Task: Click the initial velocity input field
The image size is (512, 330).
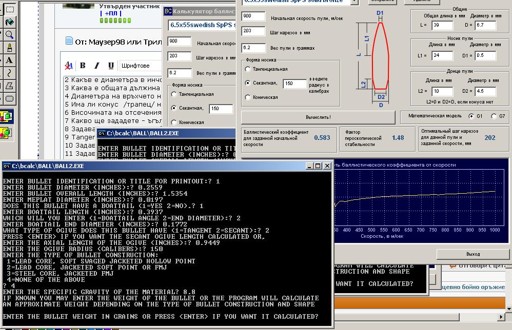Action: point(253,16)
